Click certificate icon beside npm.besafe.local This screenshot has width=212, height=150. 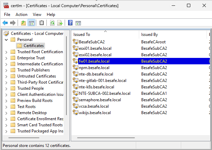click(76, 67)
